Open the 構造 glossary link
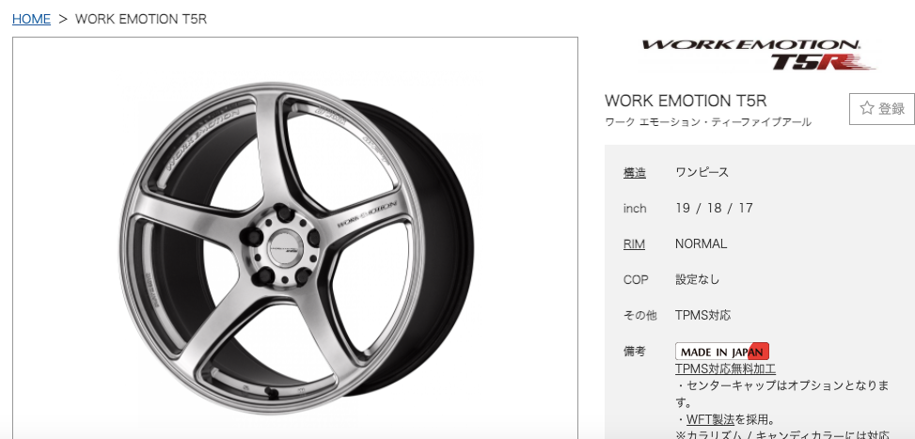The height and width of the screenshot is (439, 915). (x=635, y=172)
